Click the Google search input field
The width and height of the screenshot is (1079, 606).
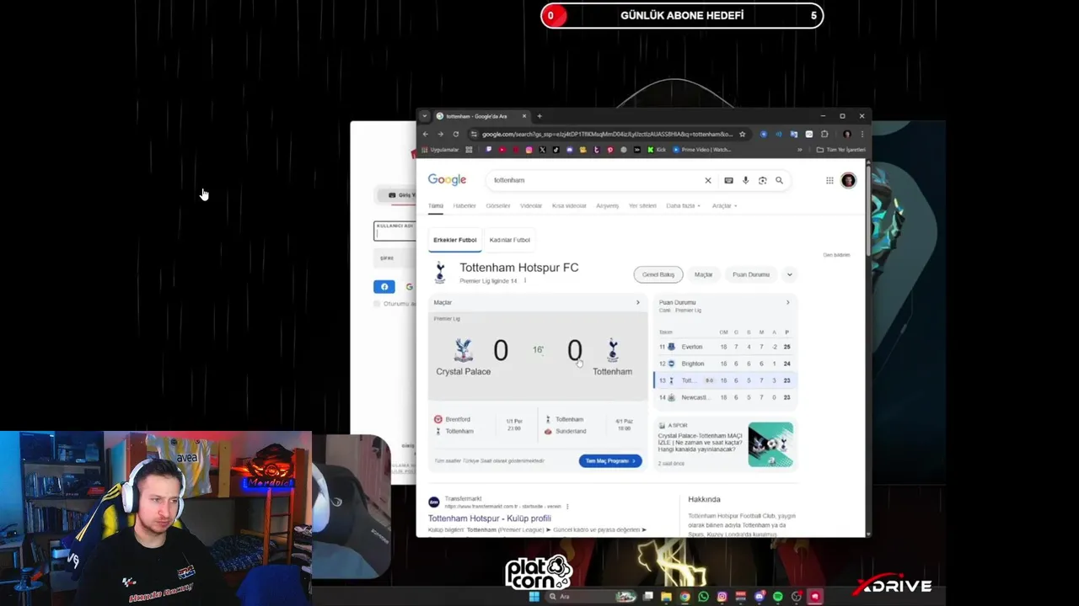click(594, 180)
